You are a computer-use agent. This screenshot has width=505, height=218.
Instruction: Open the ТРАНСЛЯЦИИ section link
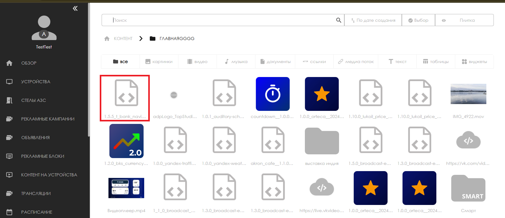coord(36,193)
